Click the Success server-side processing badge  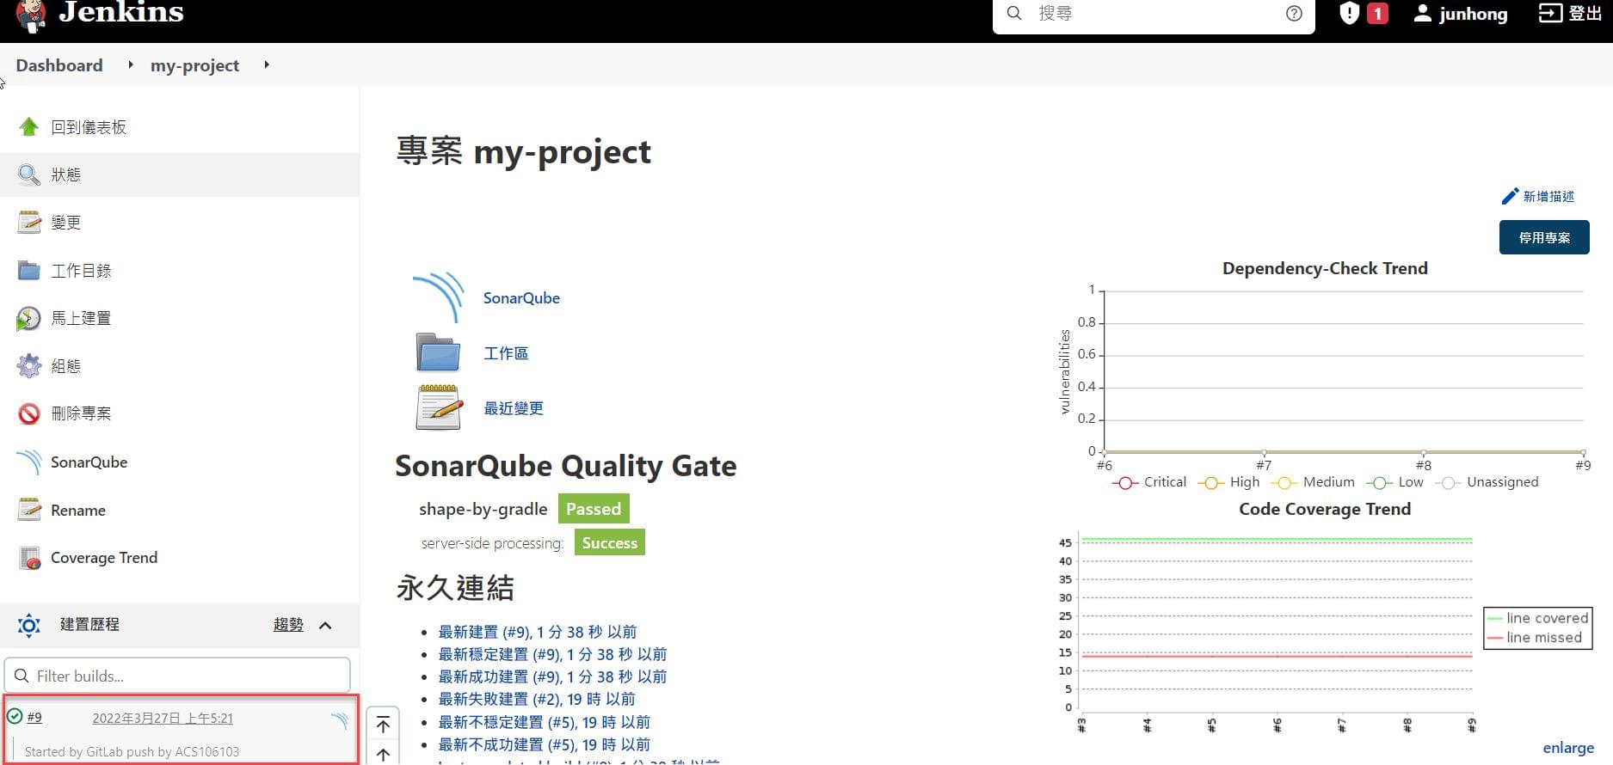pyautogui.click(x=610, y=542)
